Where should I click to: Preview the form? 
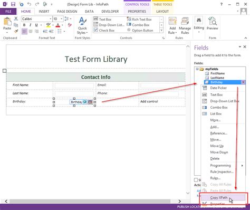(x=212, y=24)
